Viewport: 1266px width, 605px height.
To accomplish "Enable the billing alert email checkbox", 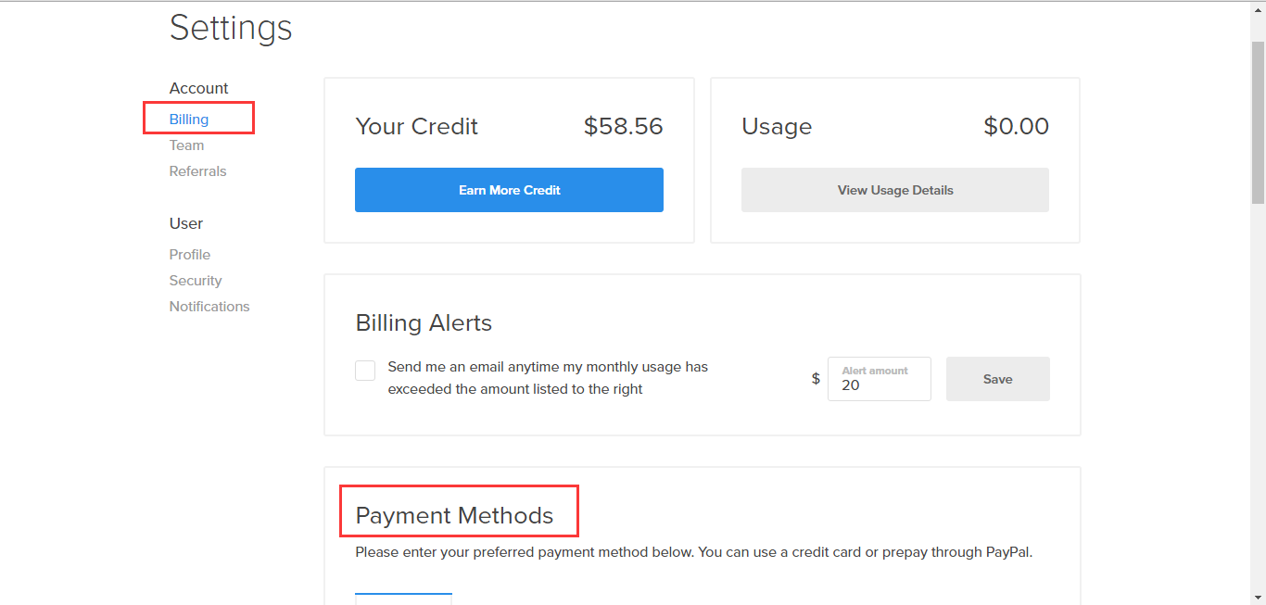I will pos(365,371).
